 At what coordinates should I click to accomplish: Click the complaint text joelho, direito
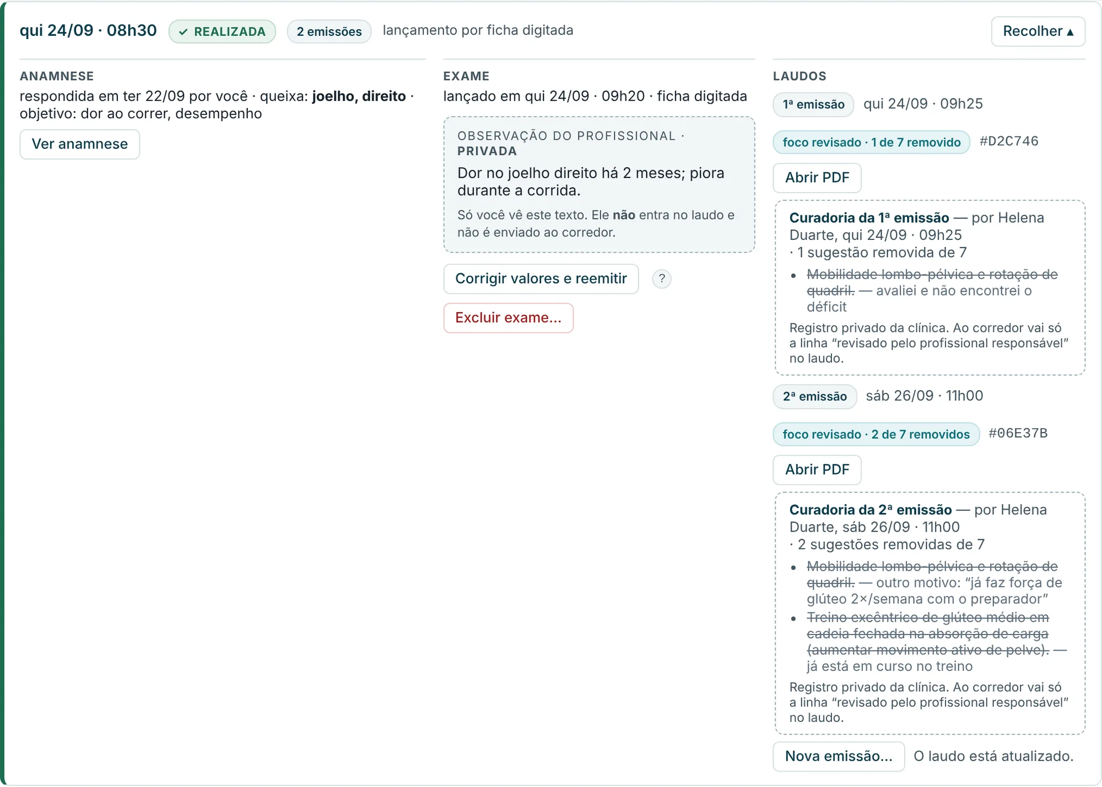tap(359, 96)
